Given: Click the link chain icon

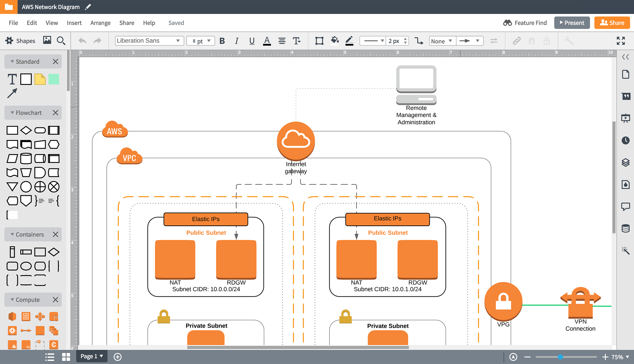Looking at the screenshot, I should [x=517, y=41].
